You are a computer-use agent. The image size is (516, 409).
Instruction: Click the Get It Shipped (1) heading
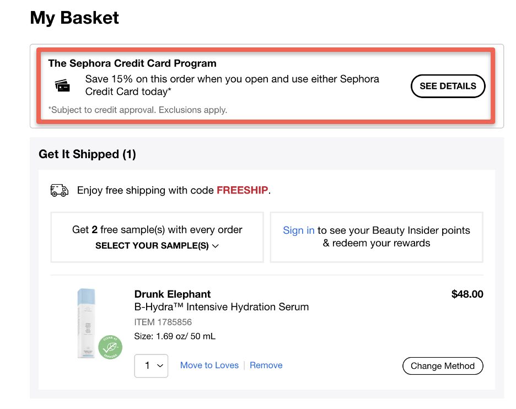pyautogui.click(x=87, y=154)
